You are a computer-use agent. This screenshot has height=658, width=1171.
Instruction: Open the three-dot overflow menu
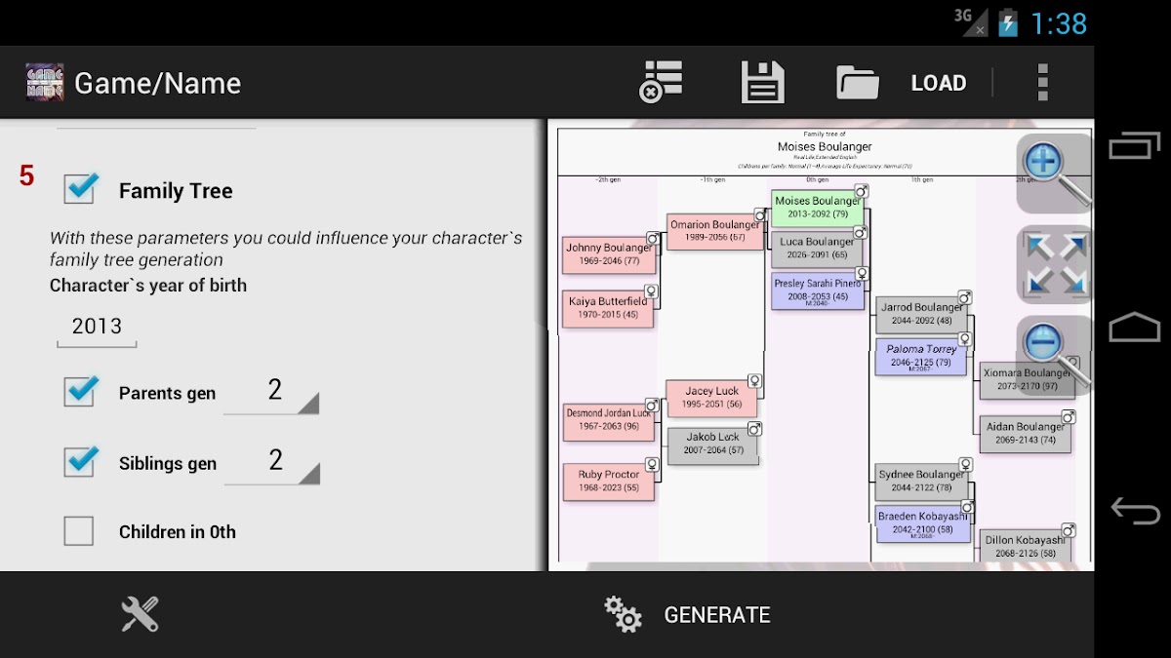coord(1042,83)
